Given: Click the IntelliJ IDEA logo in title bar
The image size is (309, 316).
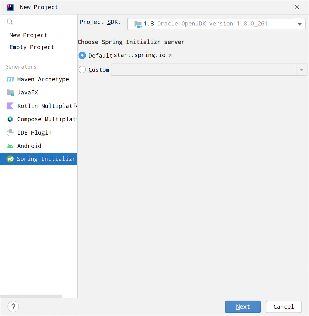Looking at the screenshot, I should (10, 7).
